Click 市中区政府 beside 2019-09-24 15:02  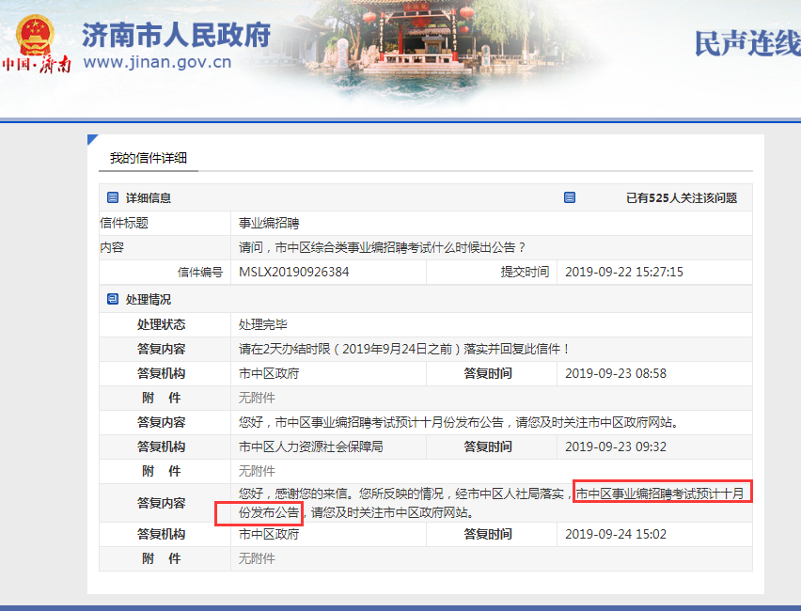tap(269, 534)
